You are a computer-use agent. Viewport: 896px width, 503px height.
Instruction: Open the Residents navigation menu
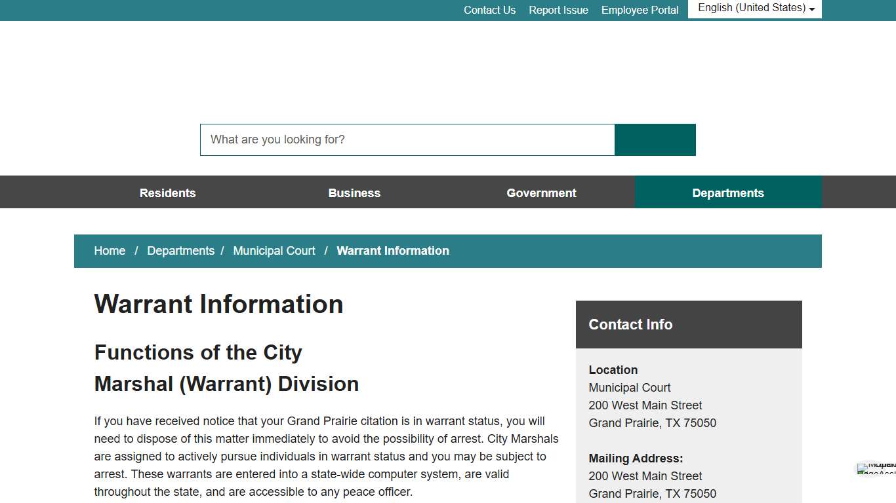(x=167, y=193)
